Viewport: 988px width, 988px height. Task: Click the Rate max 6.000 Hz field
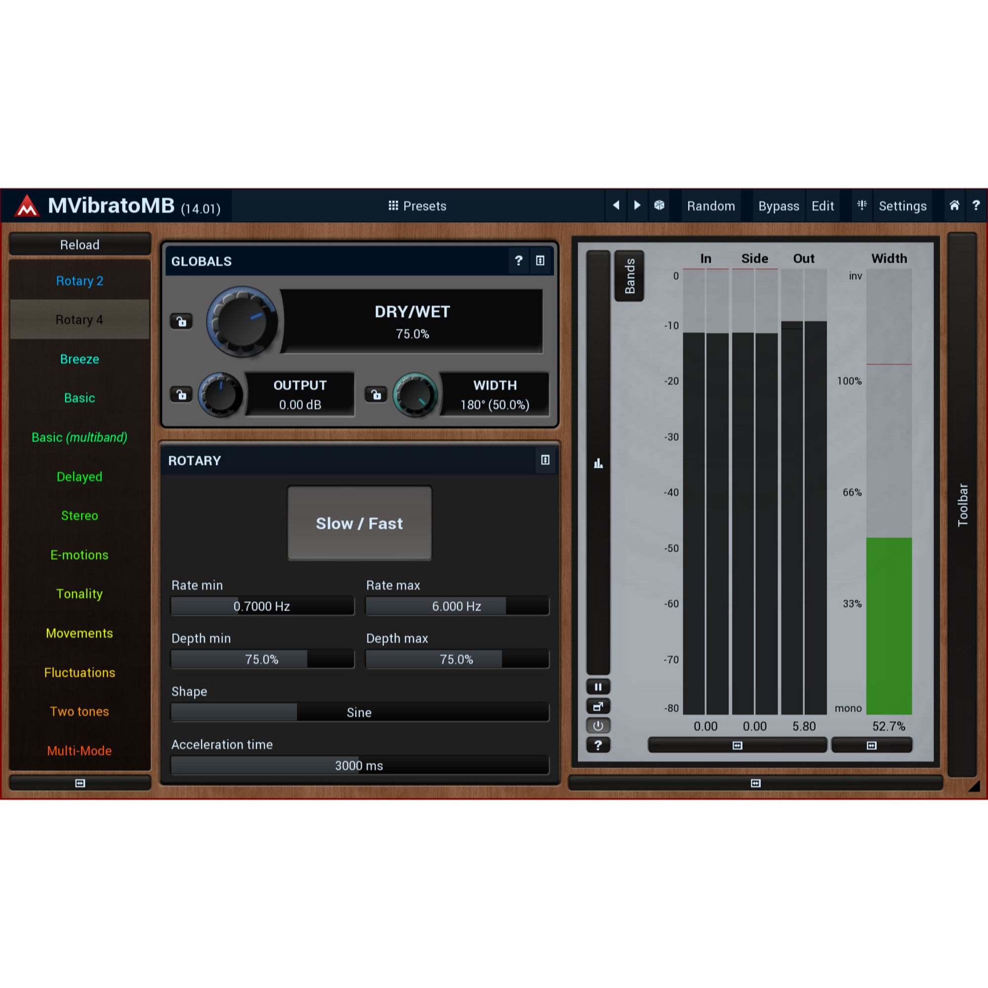coord(457,606)
